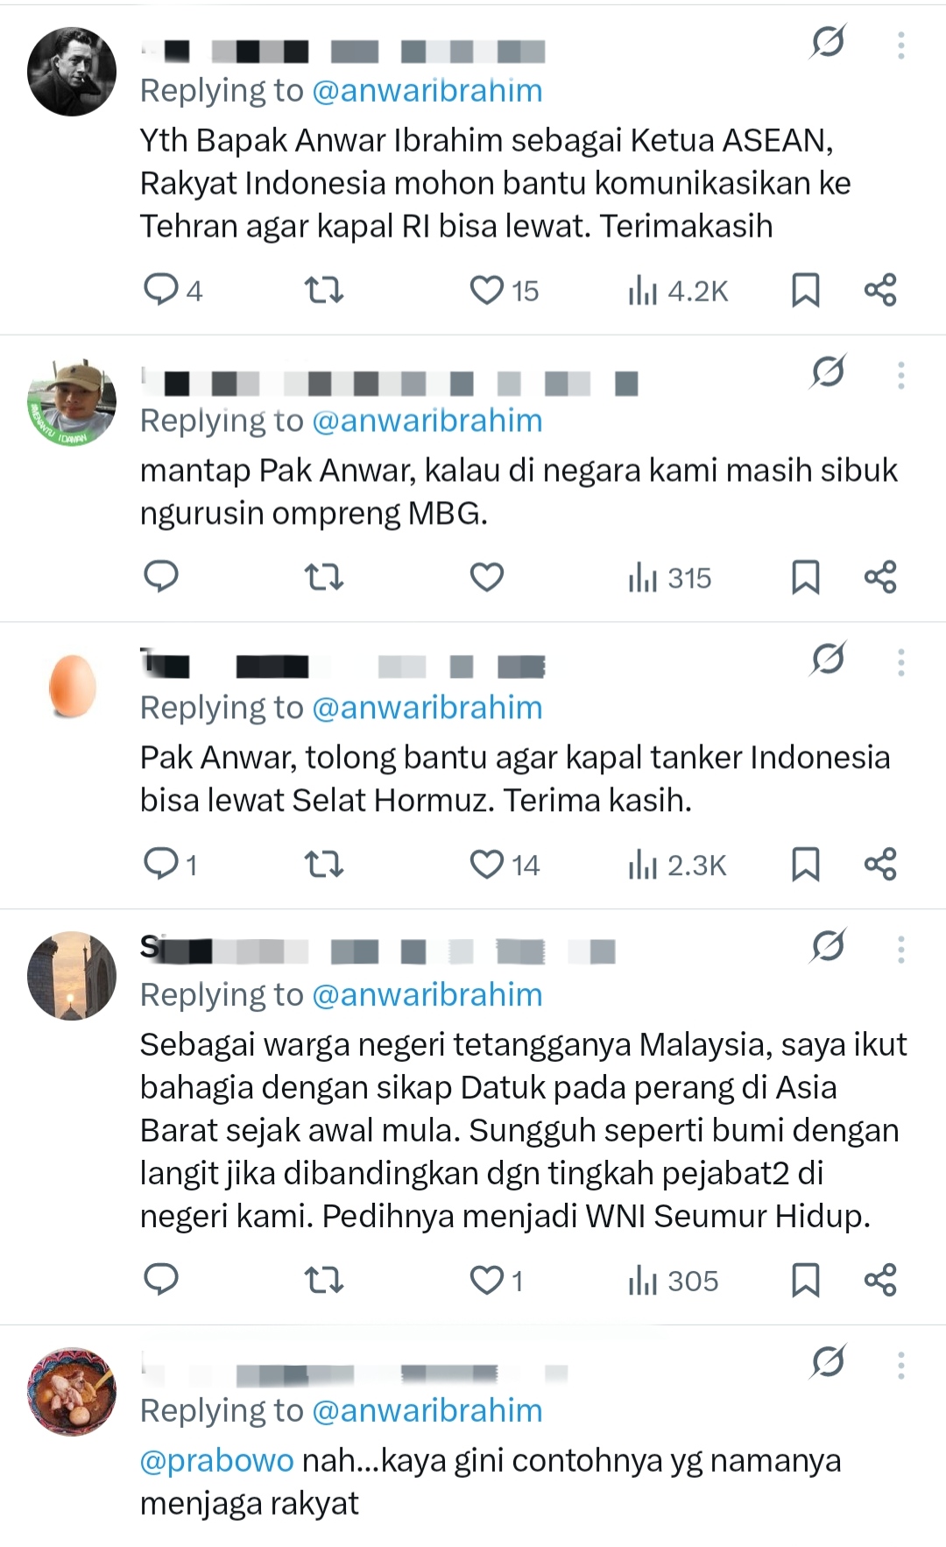Open more options for the Ketua ASEAN reply
Screen dimensions: 946x1547
pyautogui.click(x=900, y=46)
